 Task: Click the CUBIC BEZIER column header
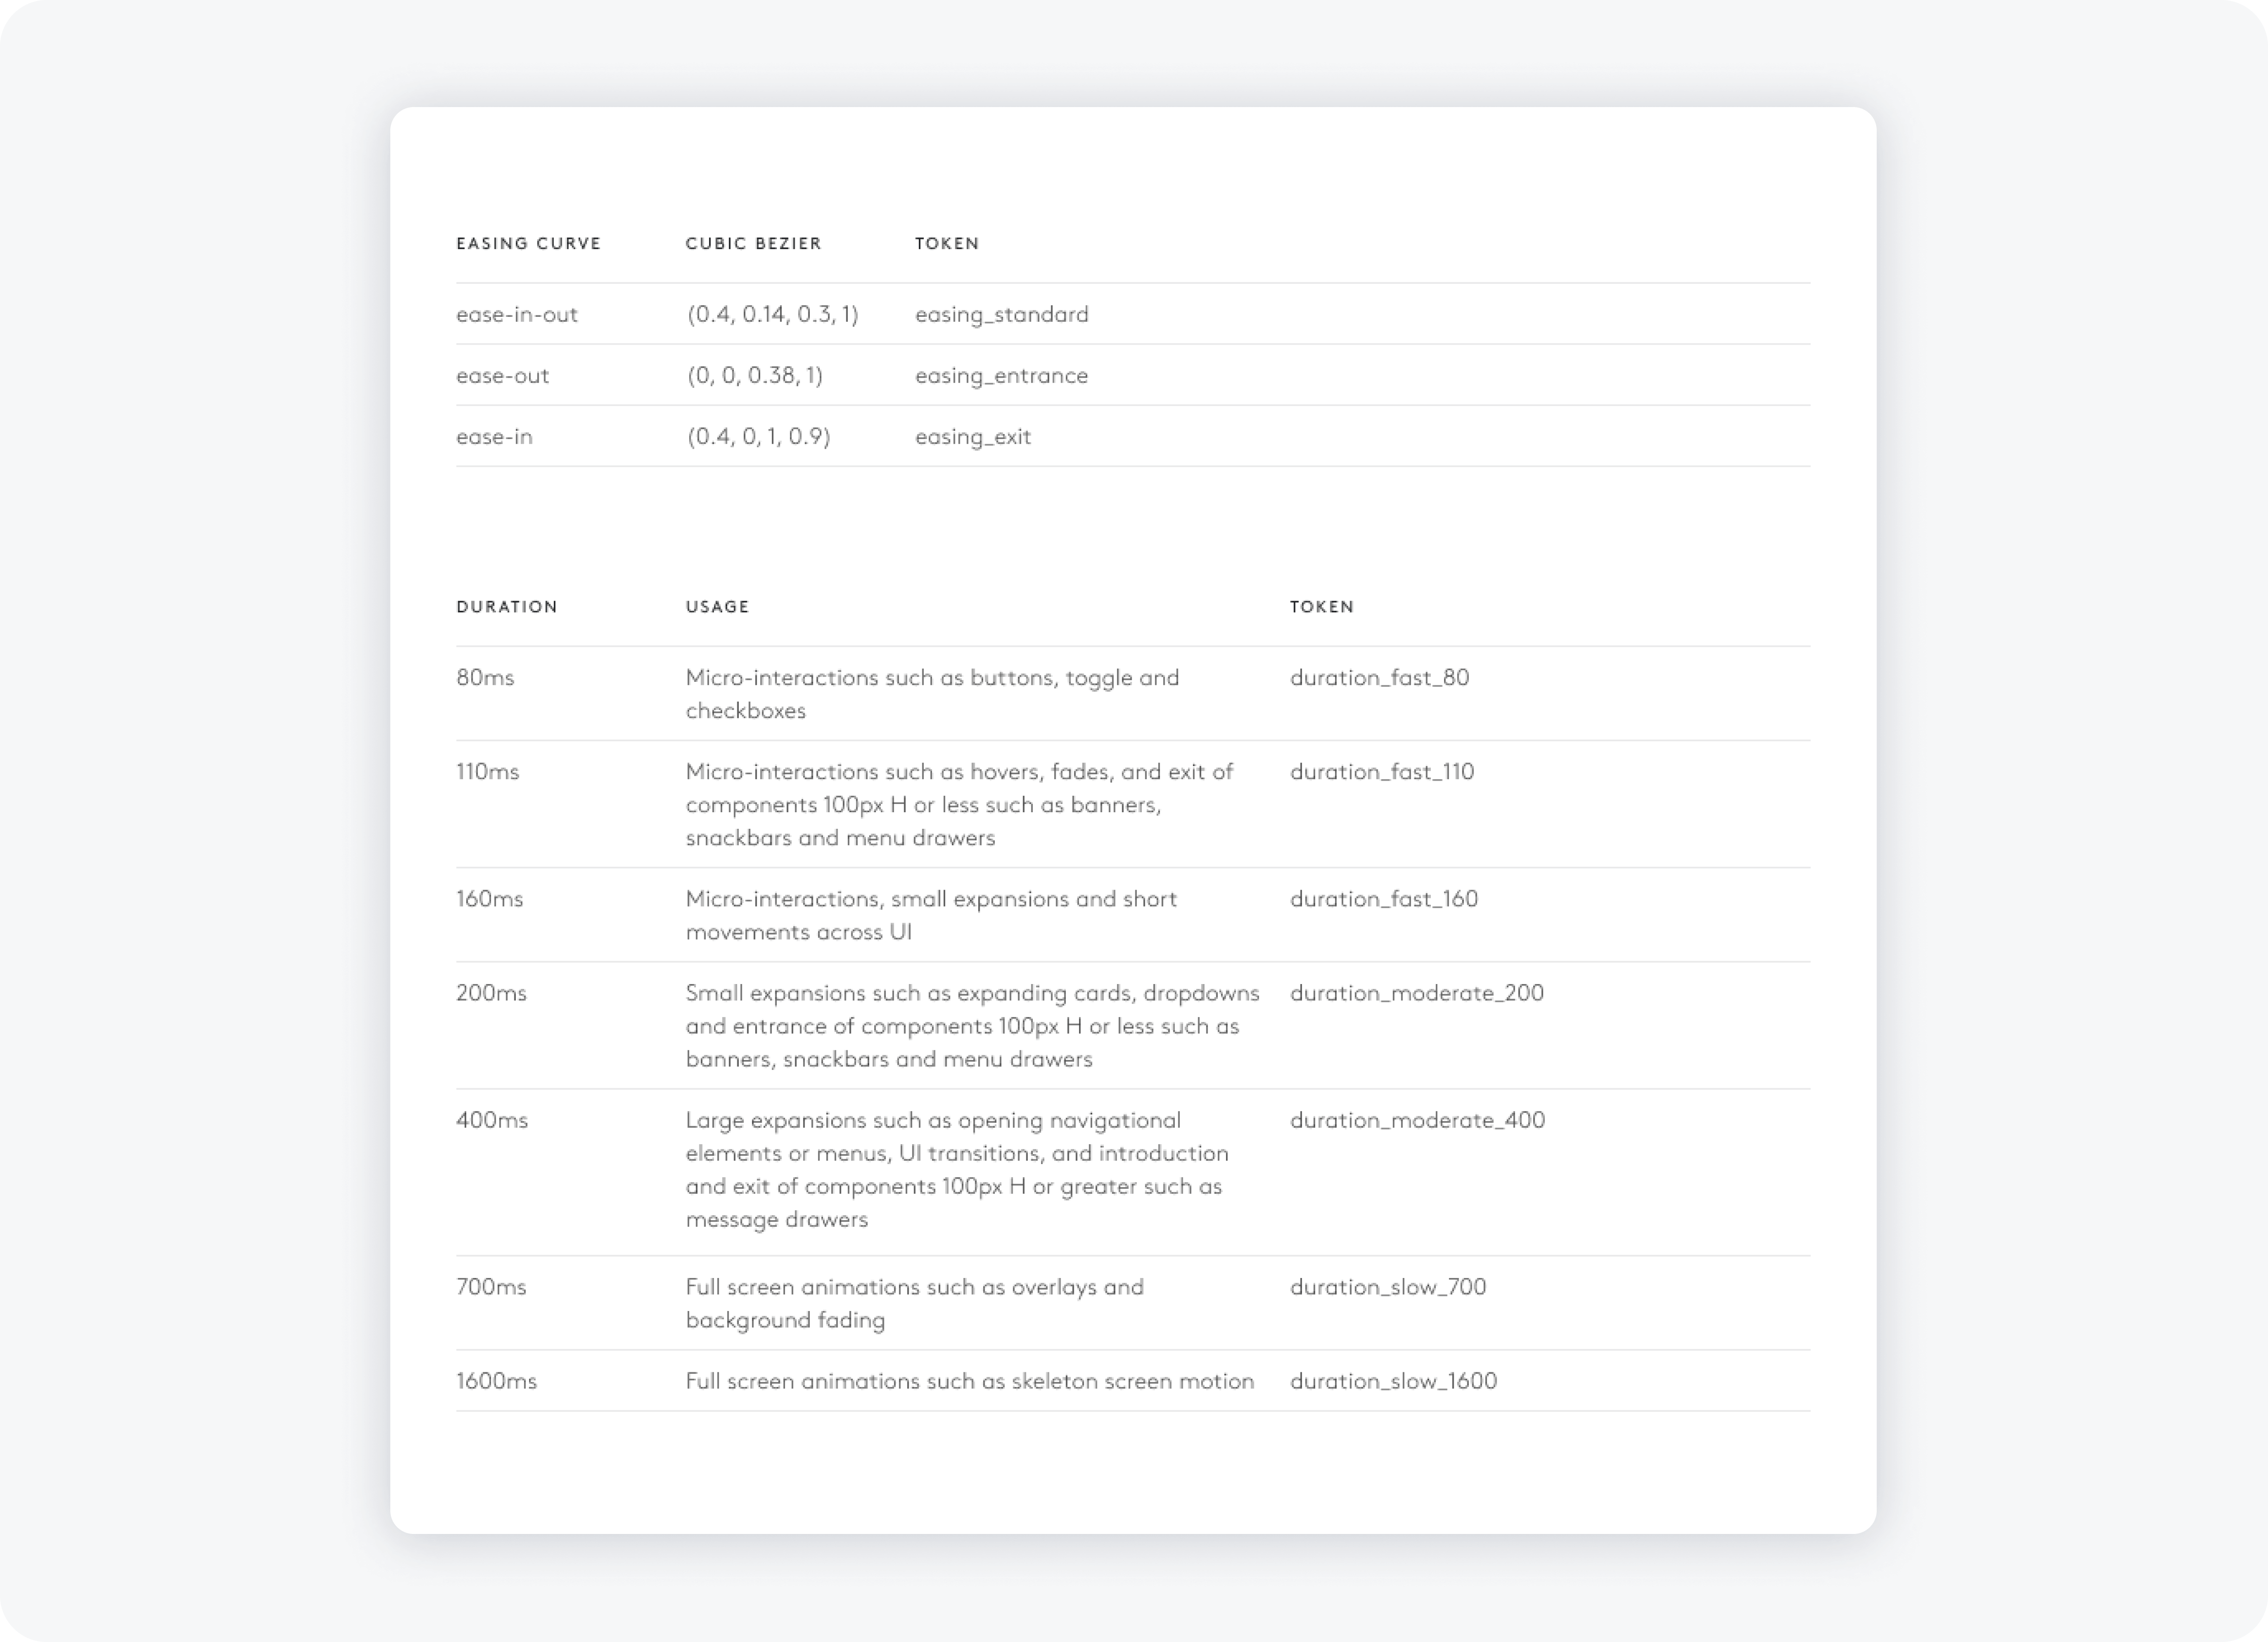753,243
